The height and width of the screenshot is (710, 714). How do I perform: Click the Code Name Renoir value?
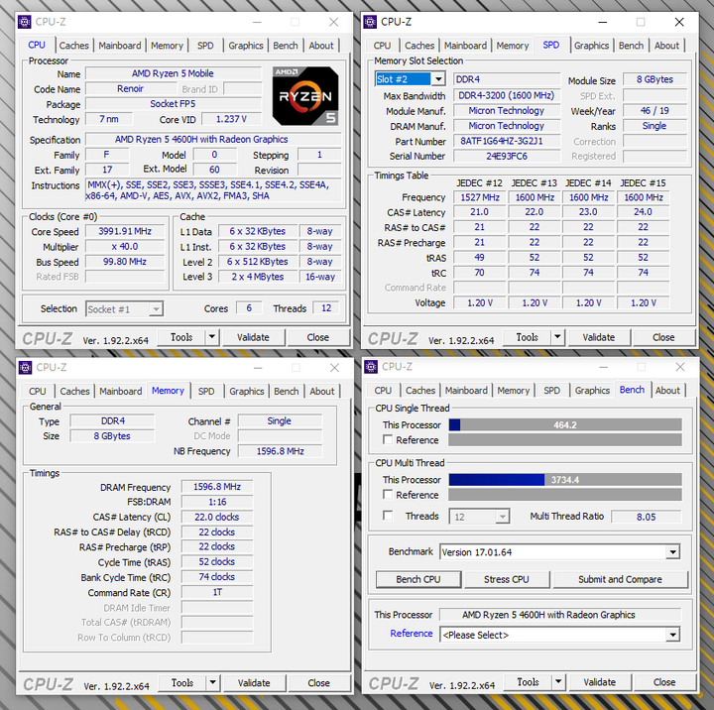click(x=131, y=89)
